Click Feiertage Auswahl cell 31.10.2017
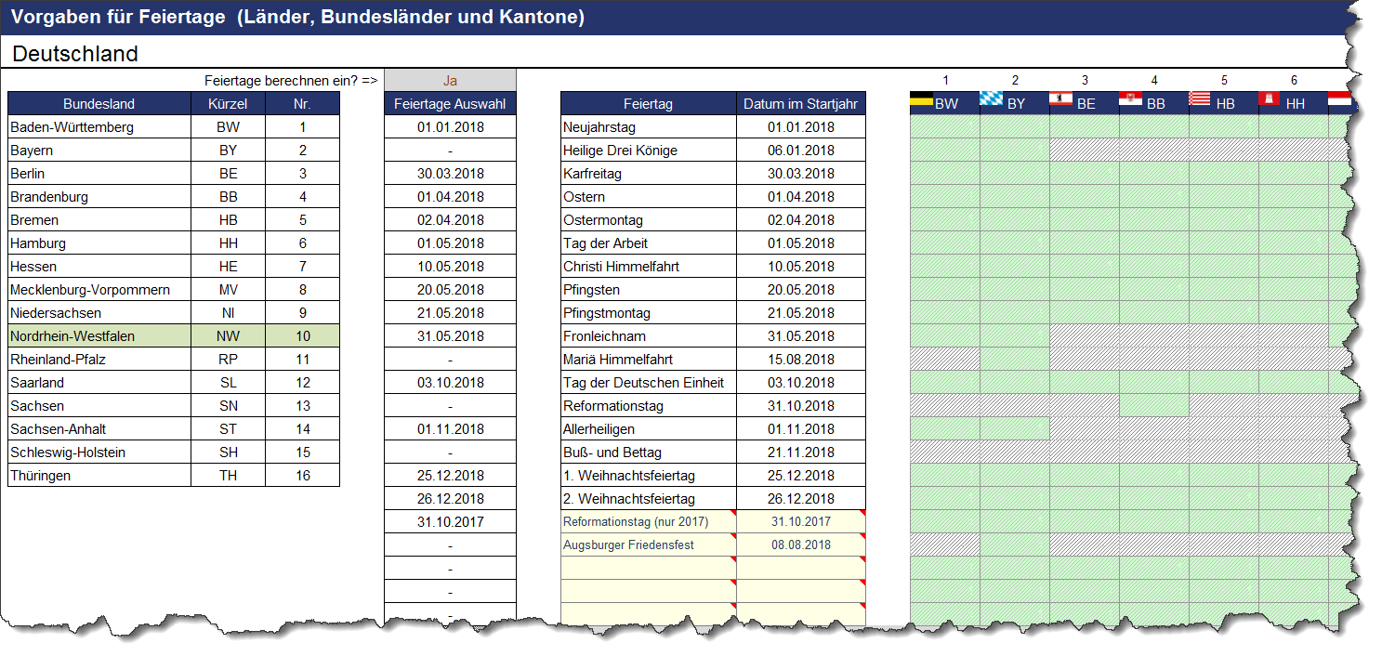 450,521
